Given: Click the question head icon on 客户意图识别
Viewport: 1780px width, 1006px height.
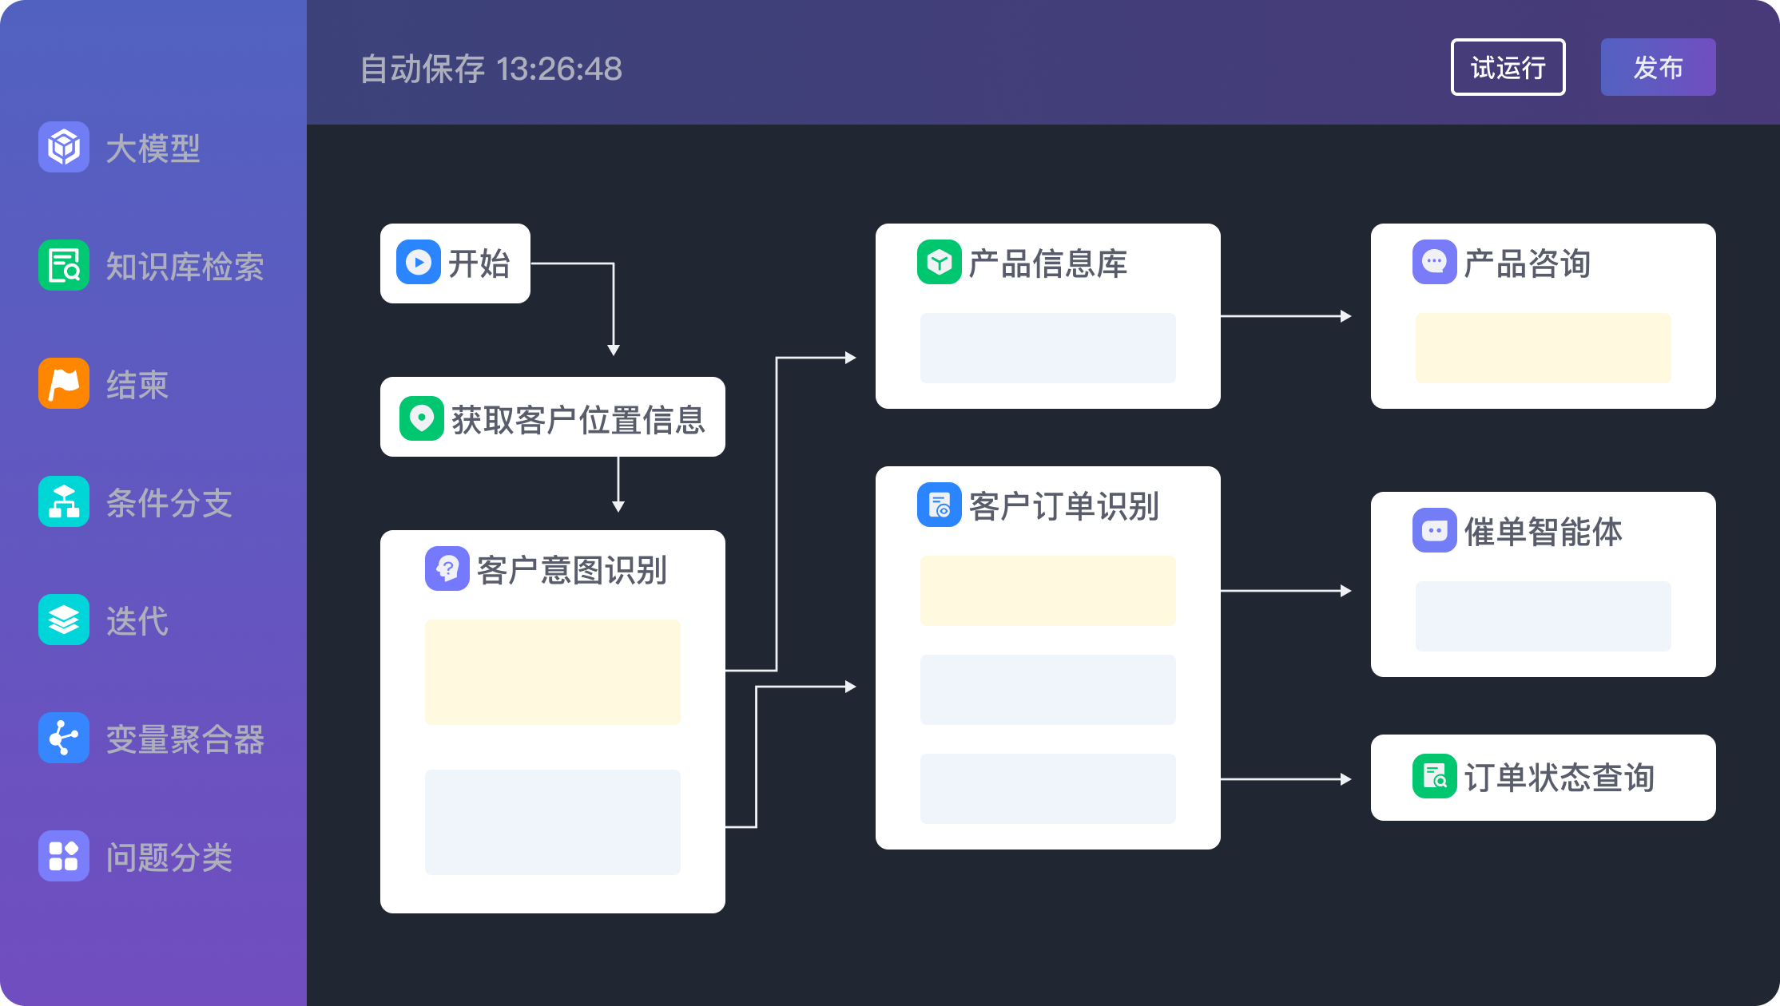Looking at the screenshot, I should (447, 568).
